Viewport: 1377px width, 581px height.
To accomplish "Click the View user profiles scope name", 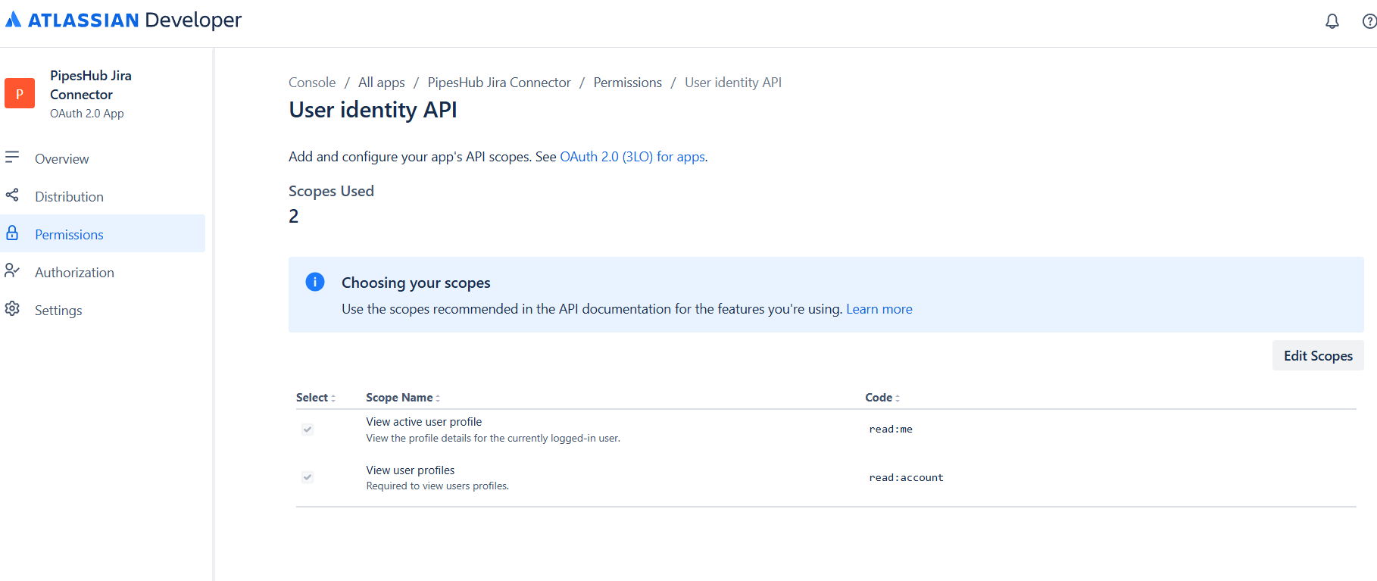I will coord(411,470).
